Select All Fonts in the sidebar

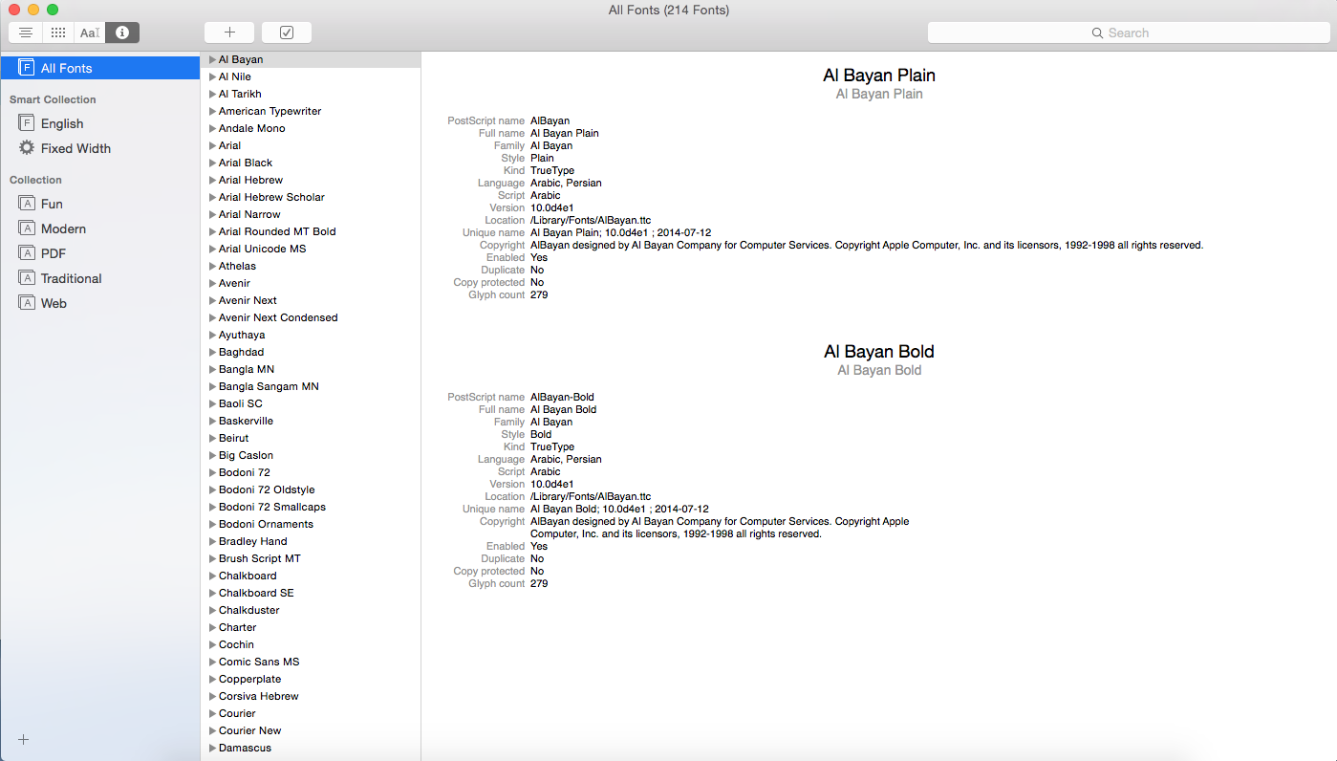tap(100, 68)
